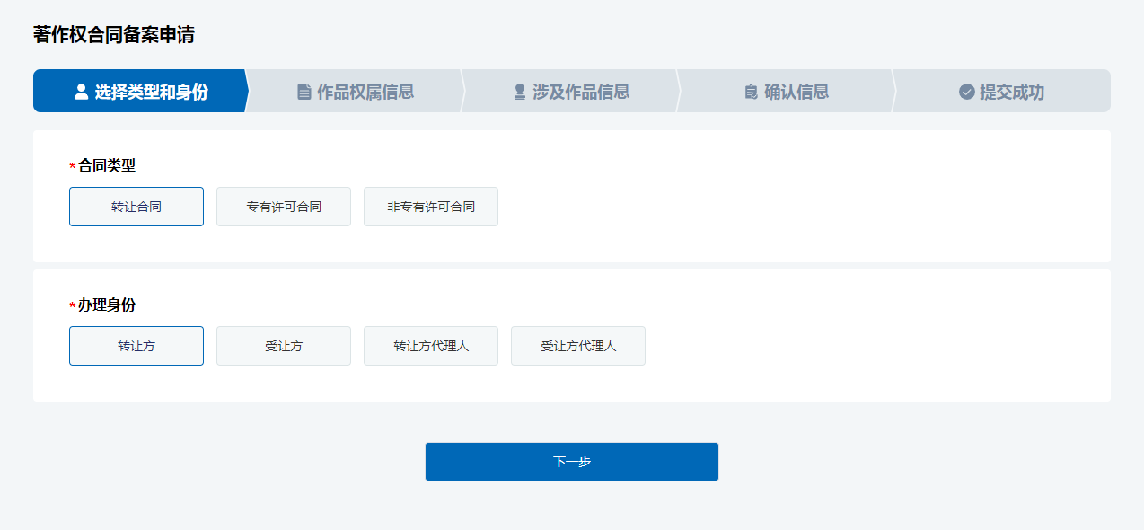Choose 受让方代理人 as the handling identity
Screen dimensions: 1144x530
577,345
